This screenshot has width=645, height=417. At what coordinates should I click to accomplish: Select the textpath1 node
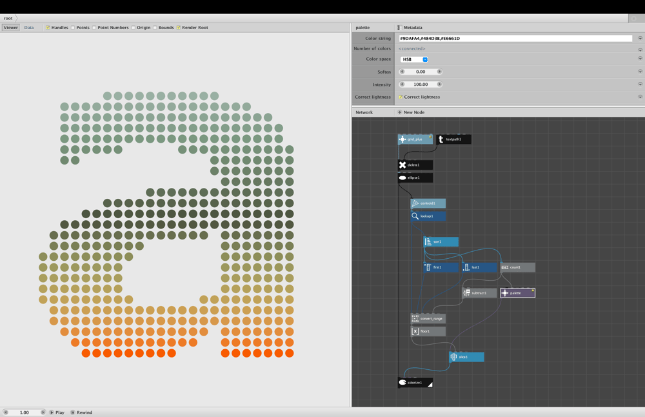click(x=453, y=139)
